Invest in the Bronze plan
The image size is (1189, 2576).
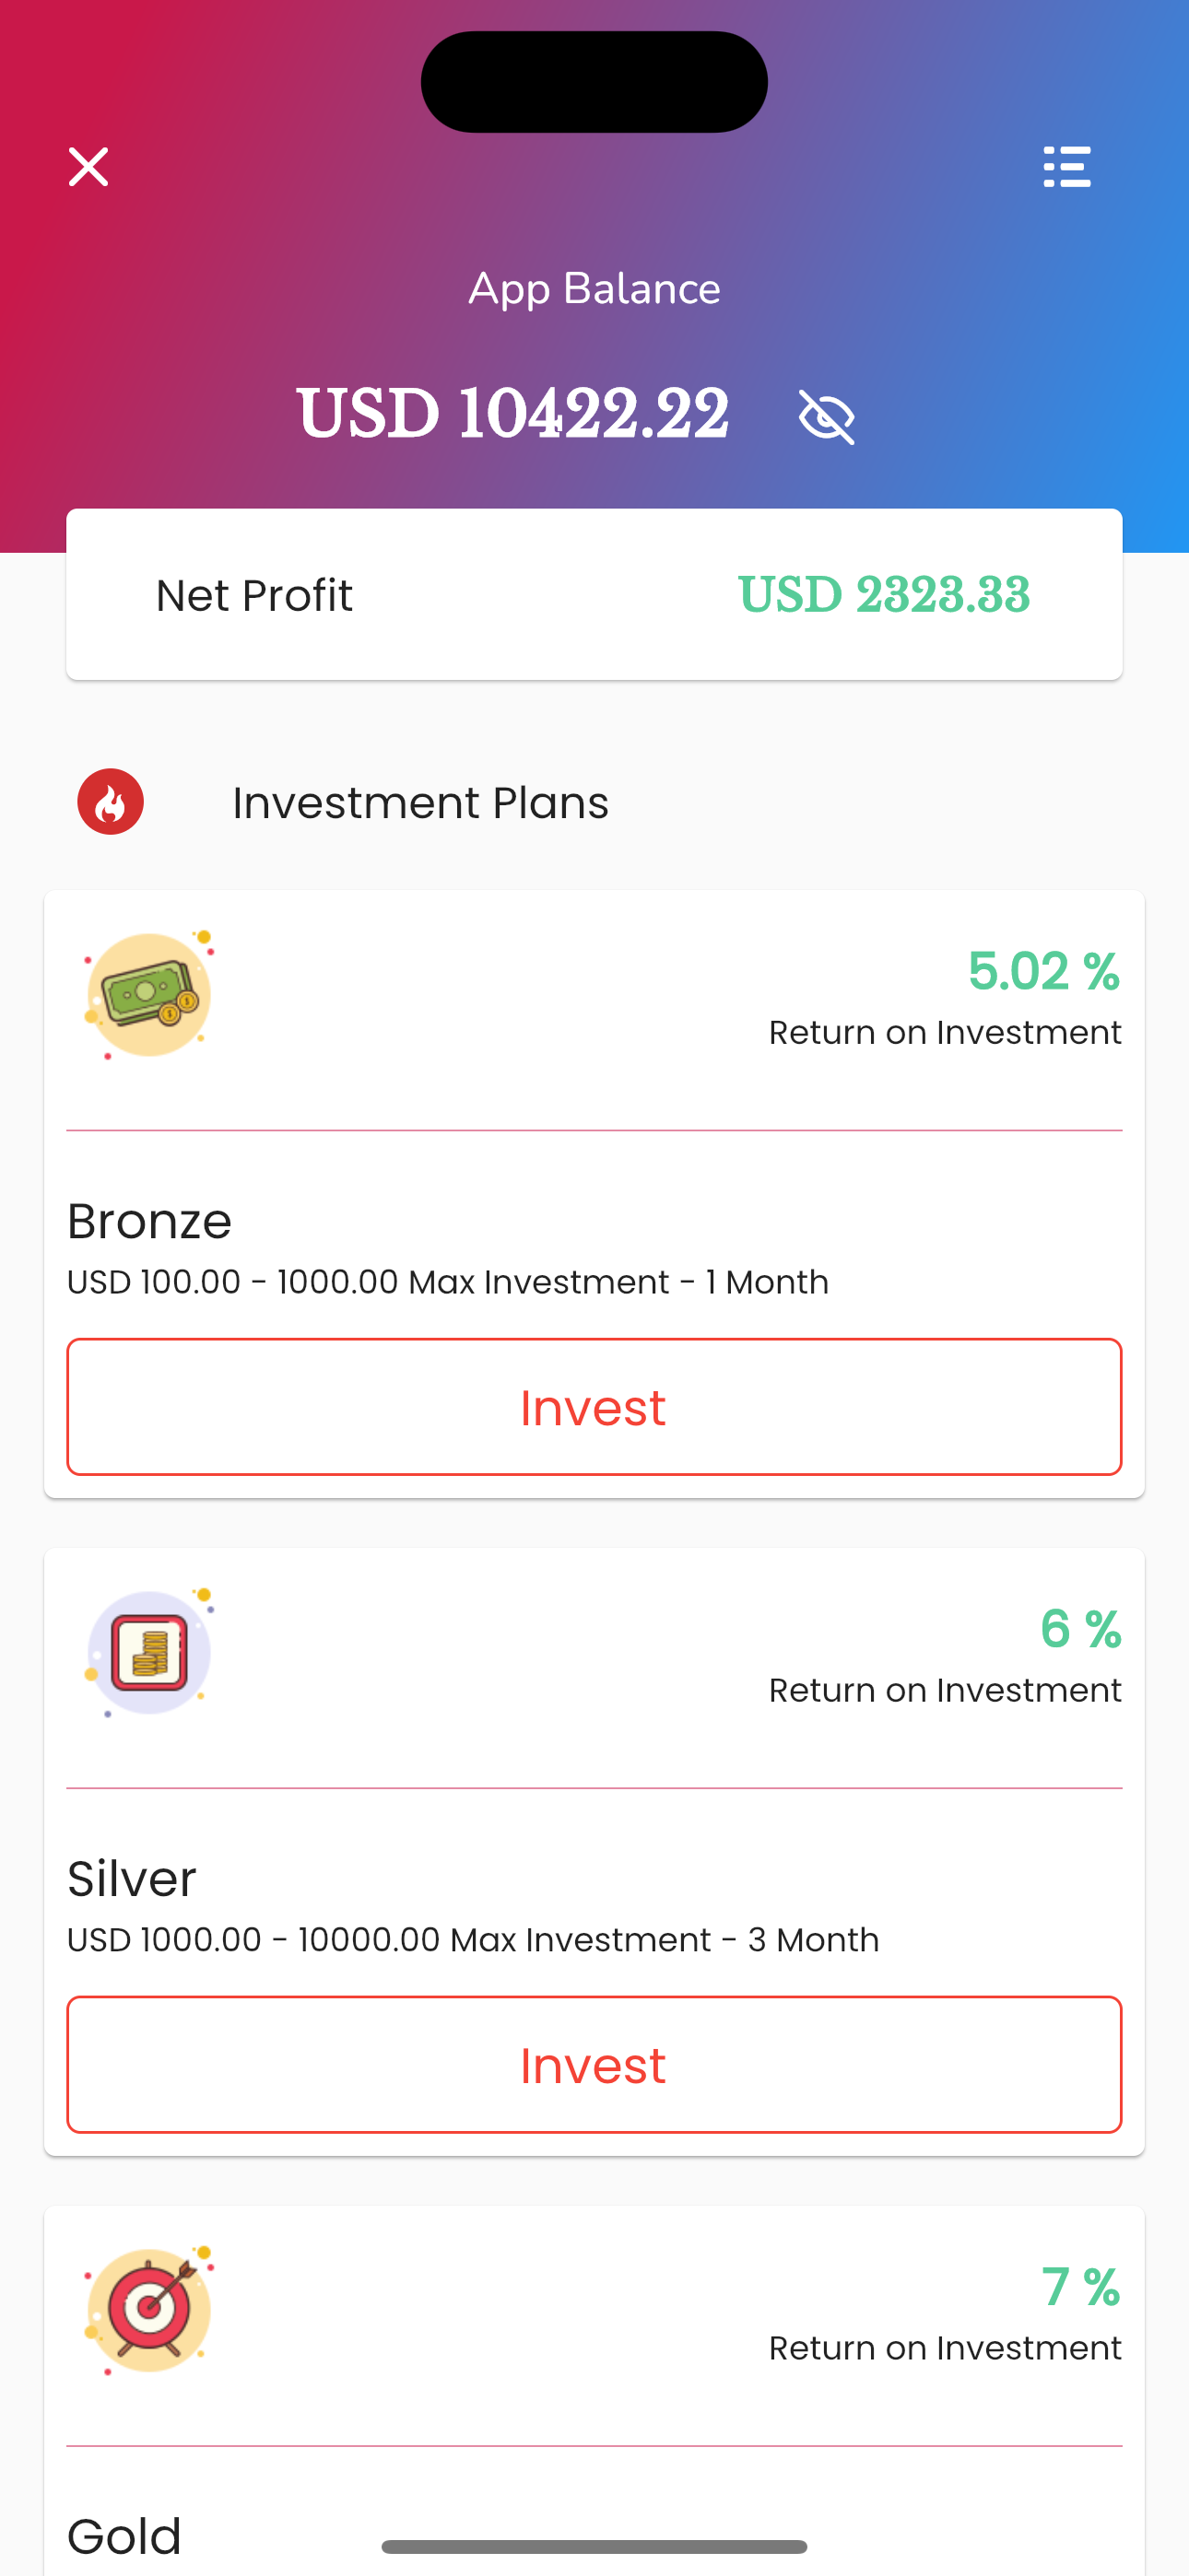(594, 1407)
